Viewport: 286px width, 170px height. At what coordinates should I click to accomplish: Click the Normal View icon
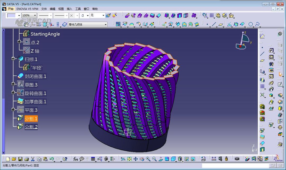[161, 159]
